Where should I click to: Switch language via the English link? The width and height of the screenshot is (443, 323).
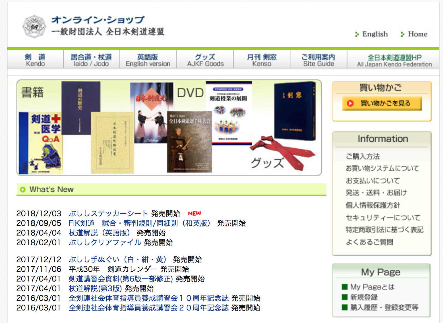click(x=375, y=34)
